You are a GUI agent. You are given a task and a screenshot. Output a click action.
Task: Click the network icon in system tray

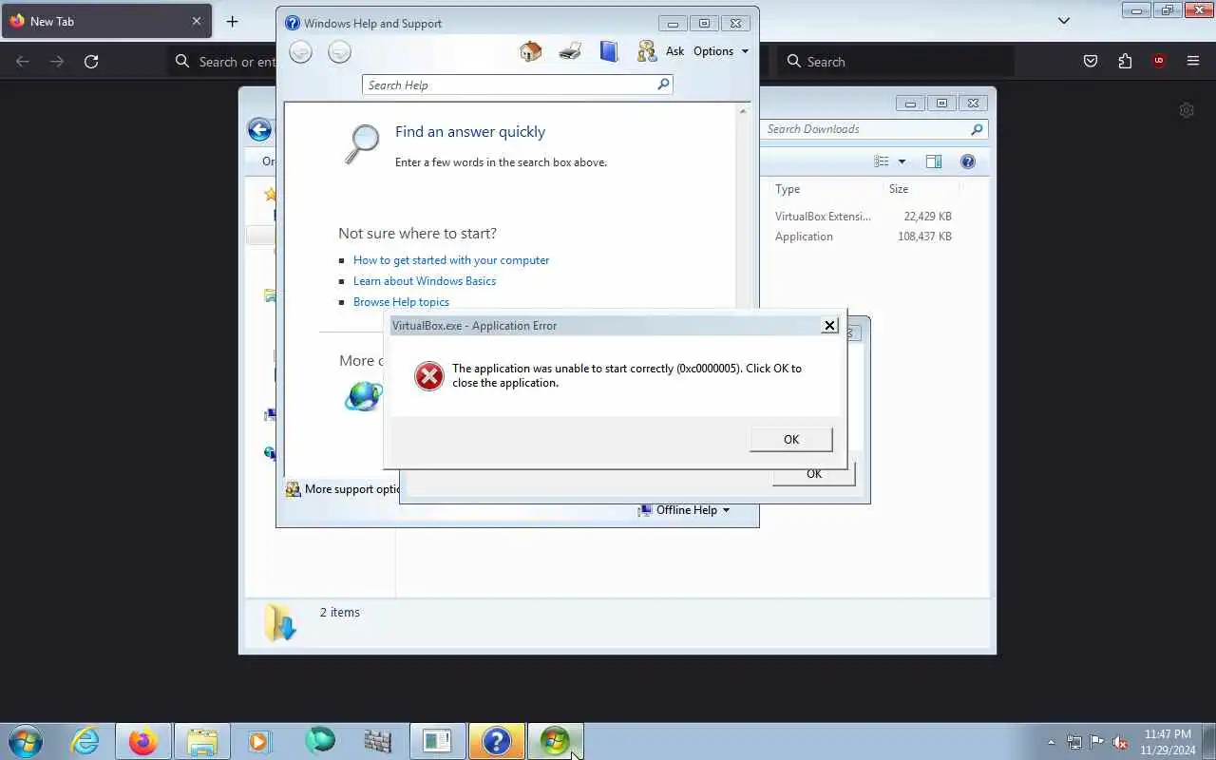click(x=1074, y=742)
